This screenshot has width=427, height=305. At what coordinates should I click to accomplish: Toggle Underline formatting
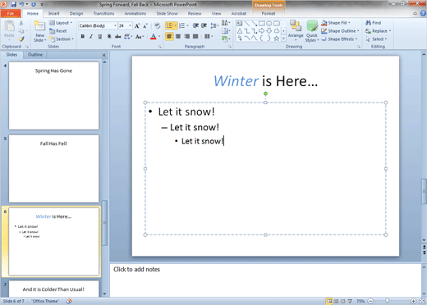click(x=100, y=36)
